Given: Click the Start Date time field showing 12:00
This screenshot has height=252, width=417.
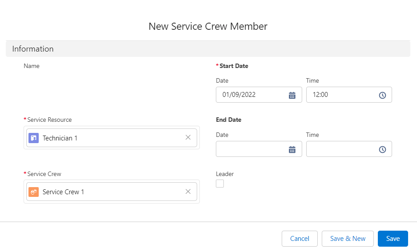Looking at the screenshot, I should (x=340, y=95).
